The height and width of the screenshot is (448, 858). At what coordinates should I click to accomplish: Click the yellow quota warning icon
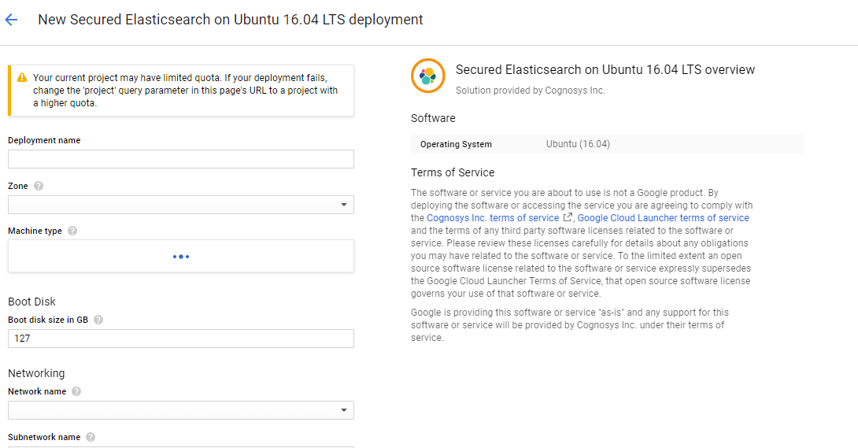(21, 77)
